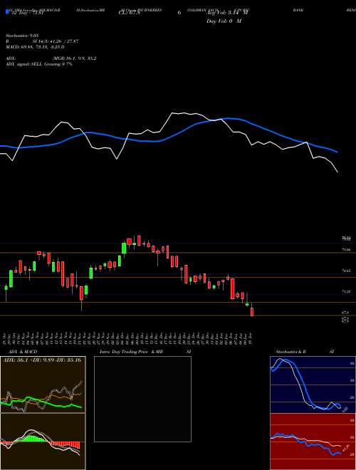
Task: Click the 'Avg Vol: 3.14 M' text
Action: pos(227,13)
